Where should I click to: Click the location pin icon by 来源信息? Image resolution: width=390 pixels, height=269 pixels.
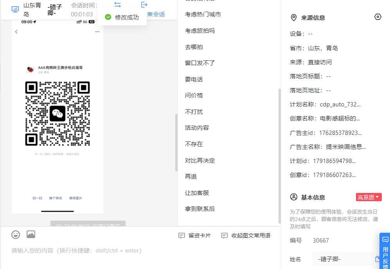click(x=294, y=18)
